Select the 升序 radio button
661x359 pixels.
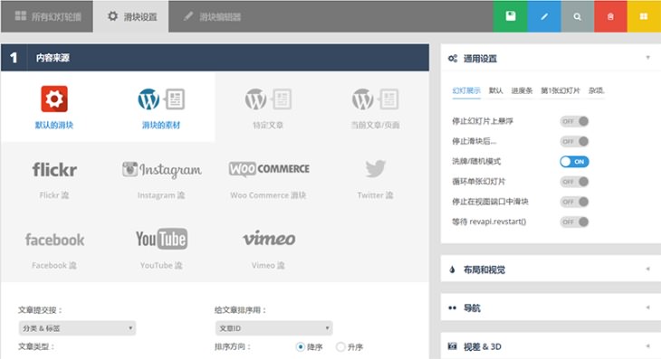[340, 347]
